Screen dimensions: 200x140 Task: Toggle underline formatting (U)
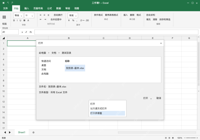point(20,20)
